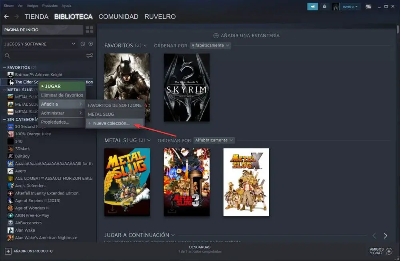Click the Aaero game icon

pos(10,171)
